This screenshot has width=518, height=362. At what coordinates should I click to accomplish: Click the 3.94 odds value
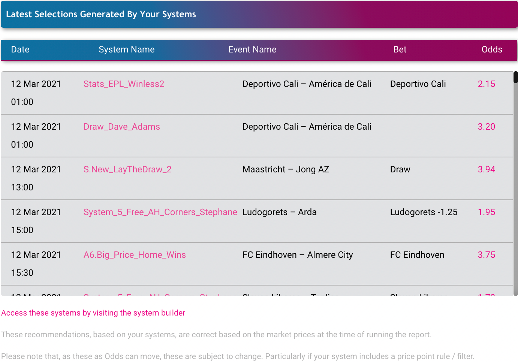pyautogui.click(x=487, y=169)
